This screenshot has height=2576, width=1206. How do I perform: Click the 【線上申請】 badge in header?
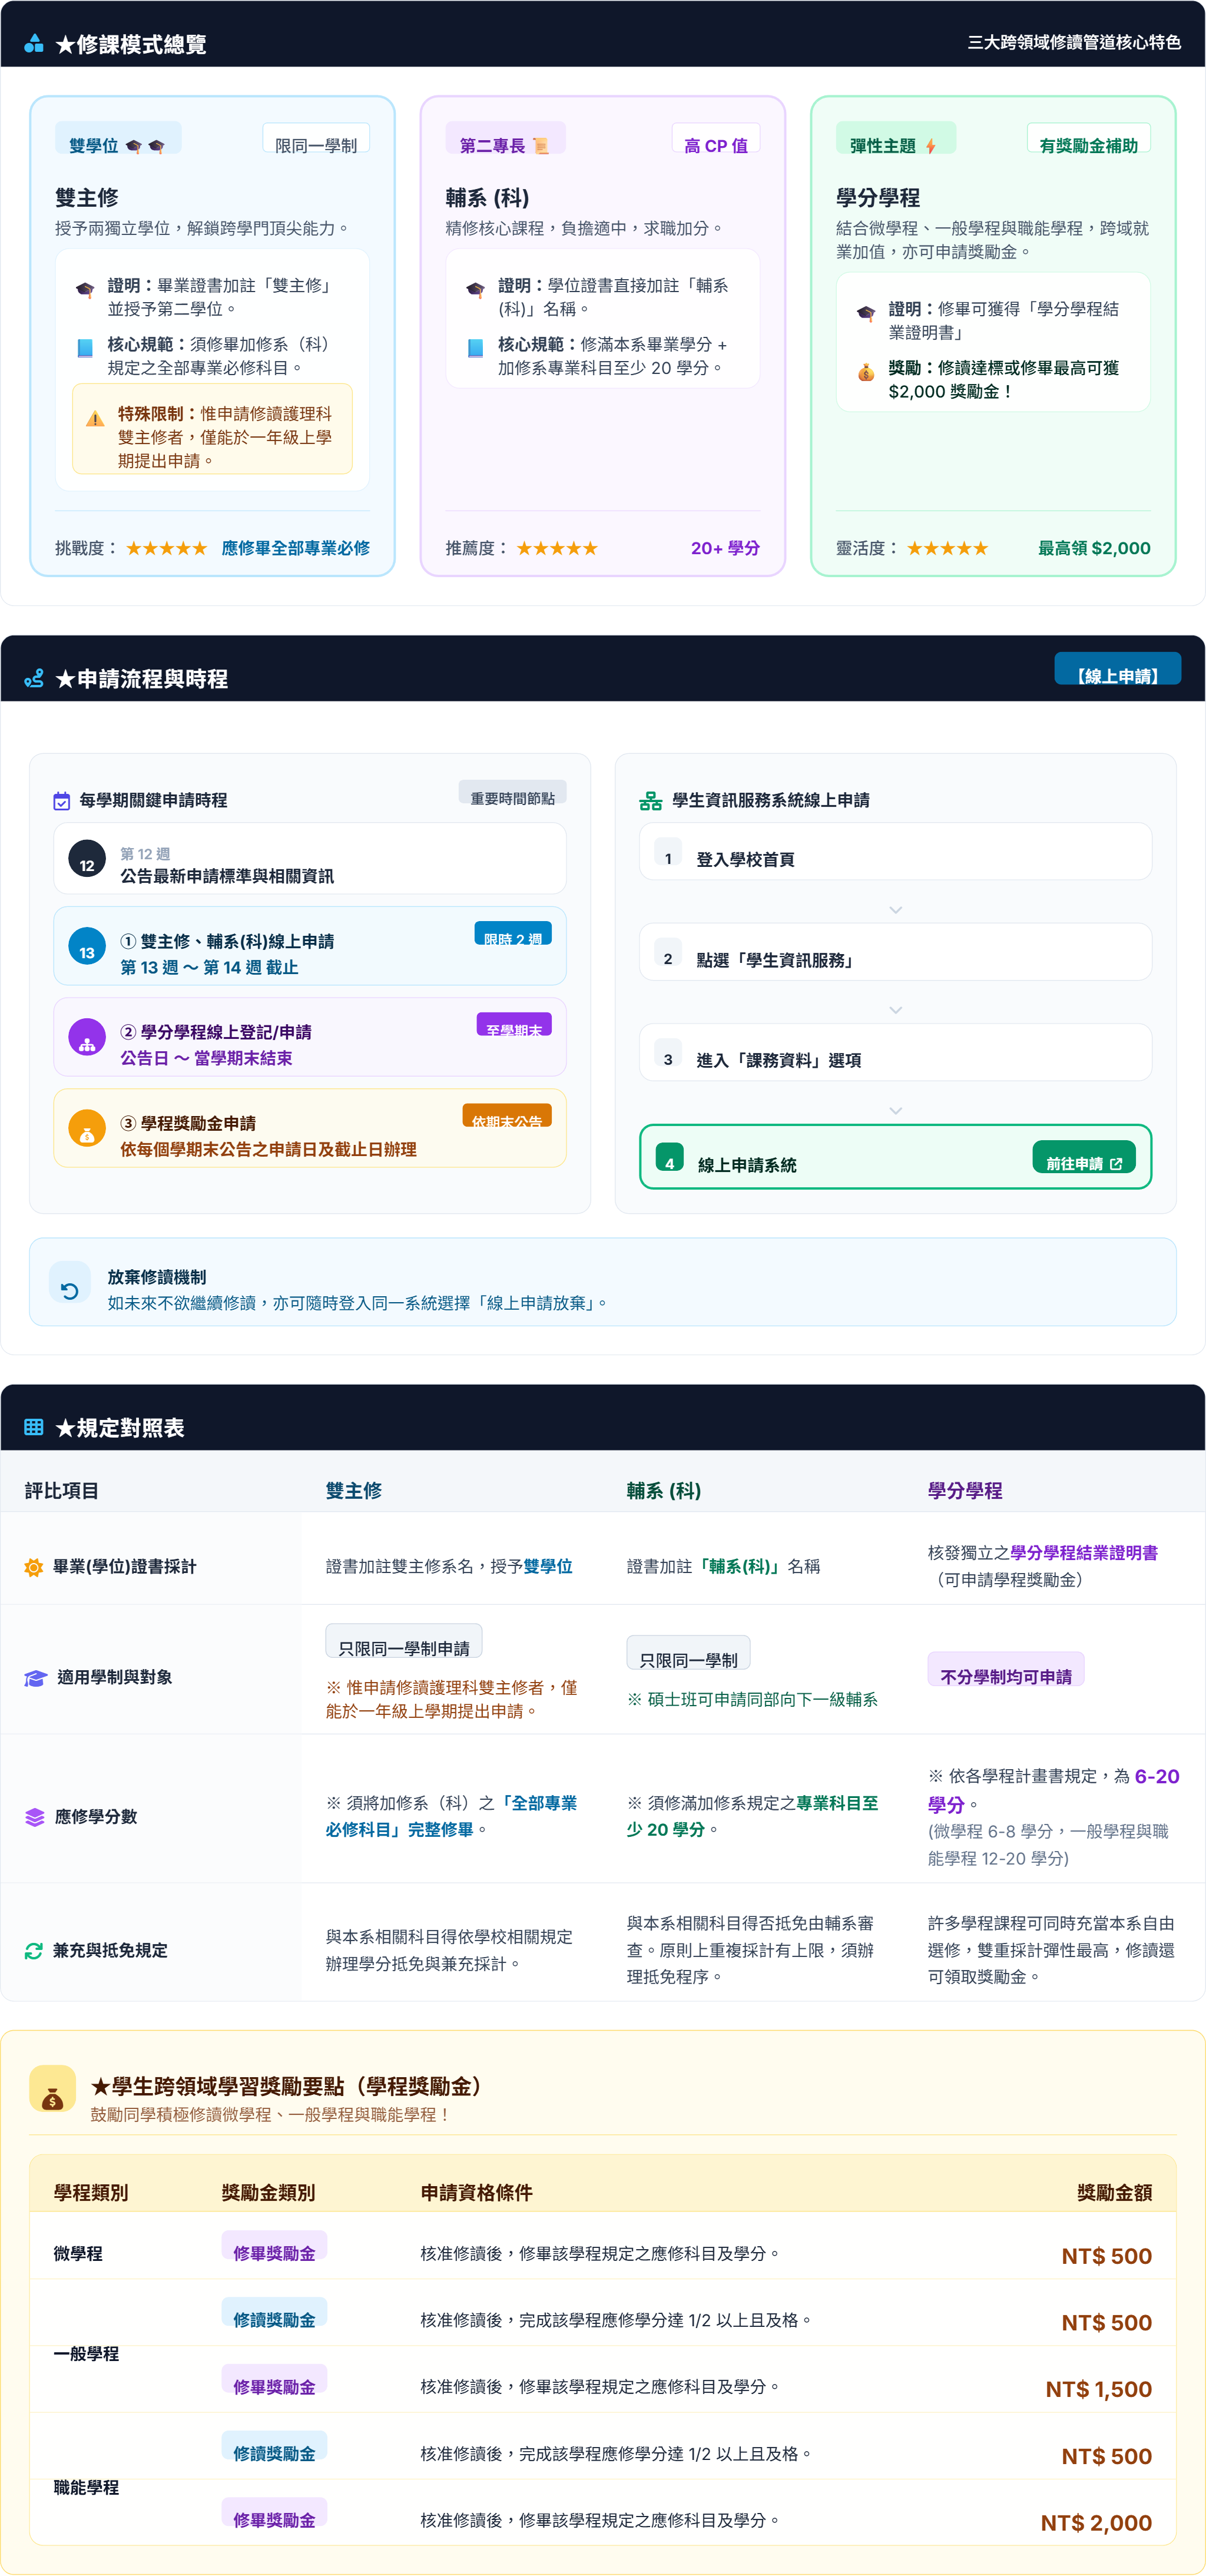point(1117,669)
